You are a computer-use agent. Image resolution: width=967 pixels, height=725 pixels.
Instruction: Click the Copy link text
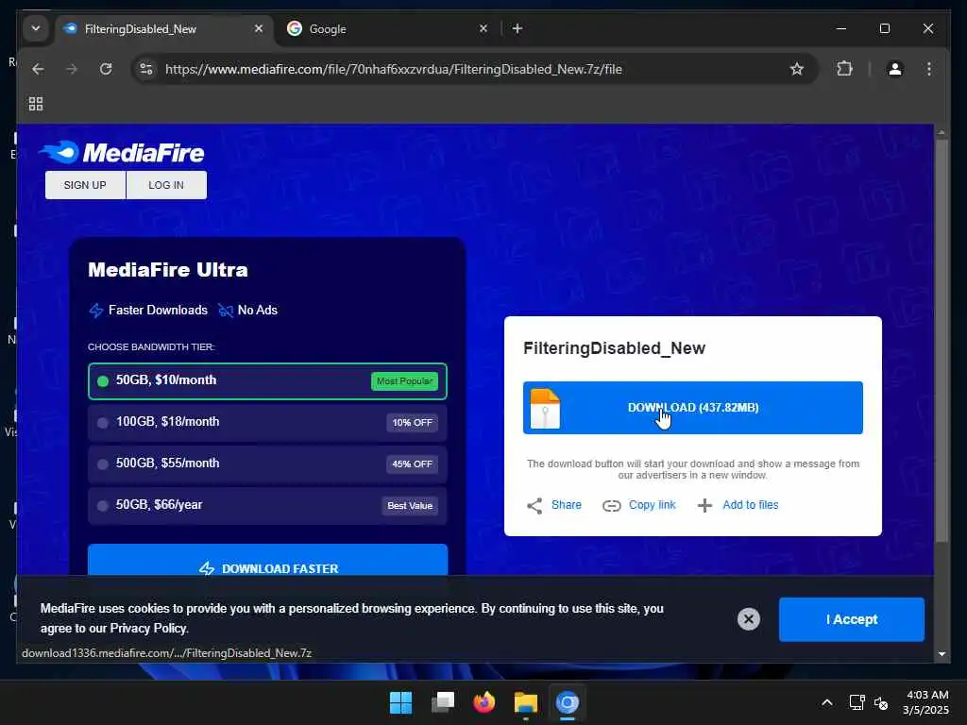(652, 504)
